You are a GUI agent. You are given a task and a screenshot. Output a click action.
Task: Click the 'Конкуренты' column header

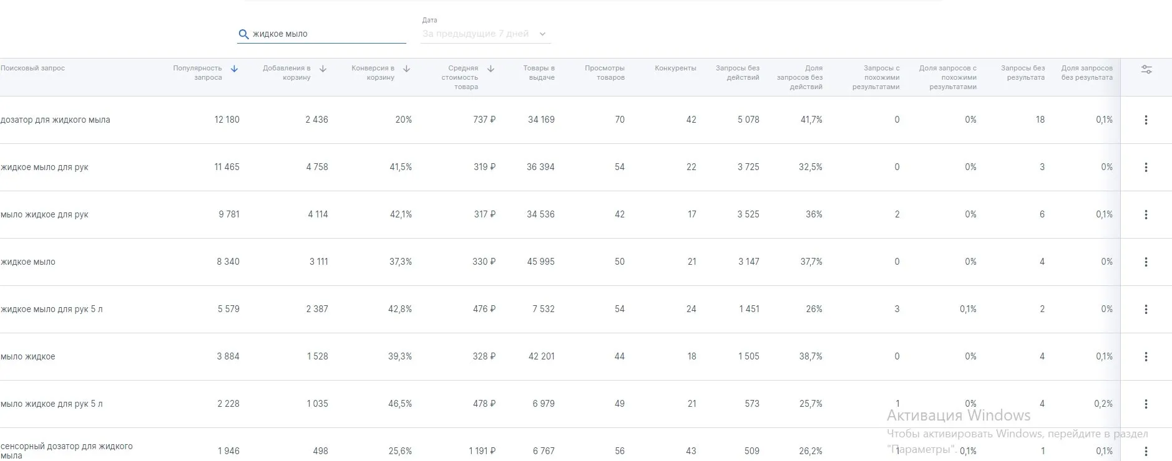click(x=675, y=68)
